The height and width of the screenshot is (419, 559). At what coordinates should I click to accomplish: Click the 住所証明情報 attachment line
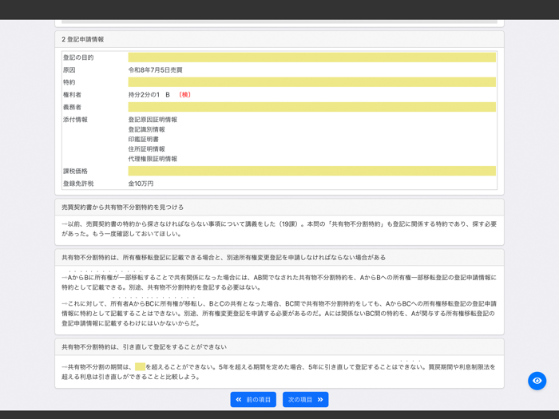pos(146,149)
